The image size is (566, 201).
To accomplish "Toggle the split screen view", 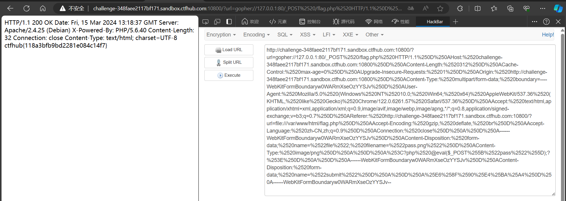I will (478, 9).
